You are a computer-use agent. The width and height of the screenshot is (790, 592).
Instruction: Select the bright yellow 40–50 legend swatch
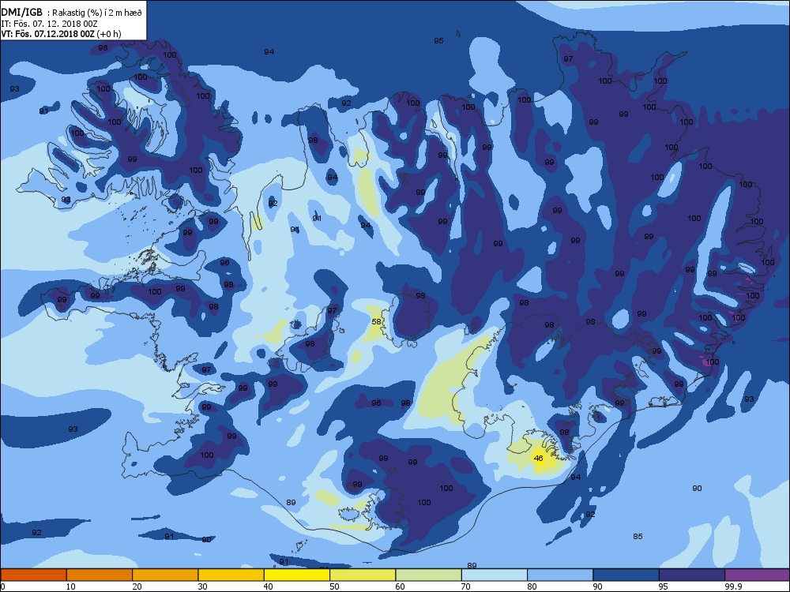pyautogui.click(x=297, y=575)
